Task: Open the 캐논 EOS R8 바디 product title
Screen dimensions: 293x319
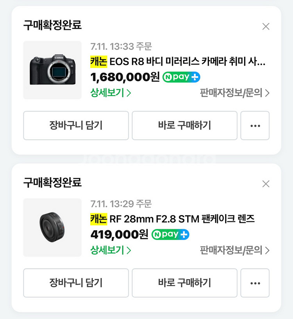Action: click(178, 62)
